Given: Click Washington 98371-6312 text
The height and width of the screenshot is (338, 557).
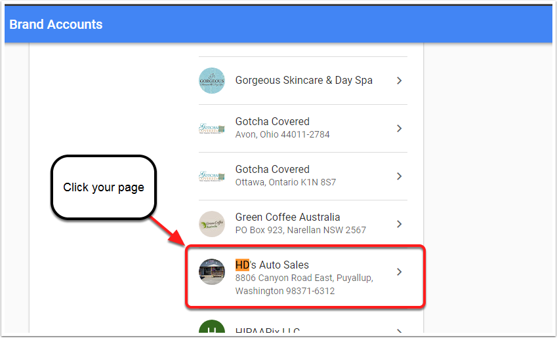Looking at the screenshot, I should [x=285, y=291].
